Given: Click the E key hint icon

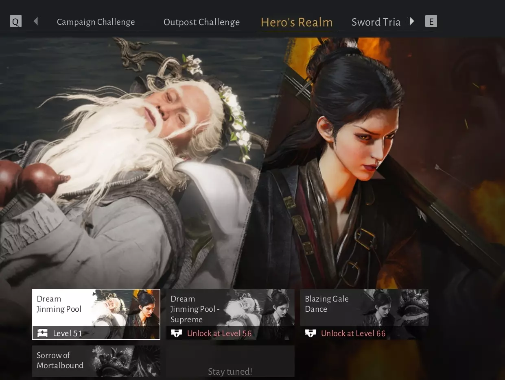Looking at the screenshot, I should tap(431, 21).
